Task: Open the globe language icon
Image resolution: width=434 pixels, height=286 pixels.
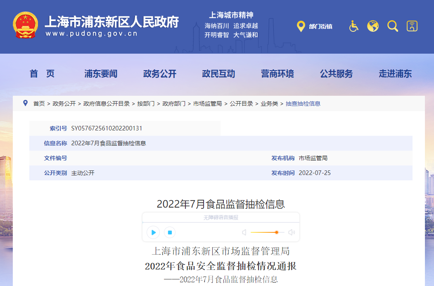Action: 373,26
